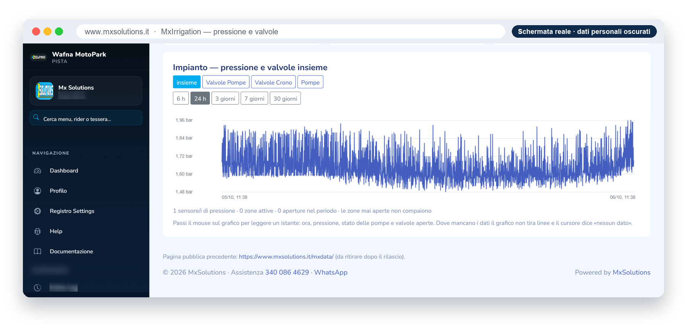
Task: Click the '06/10, 11:38' end time label
Action: pos(622,197)
